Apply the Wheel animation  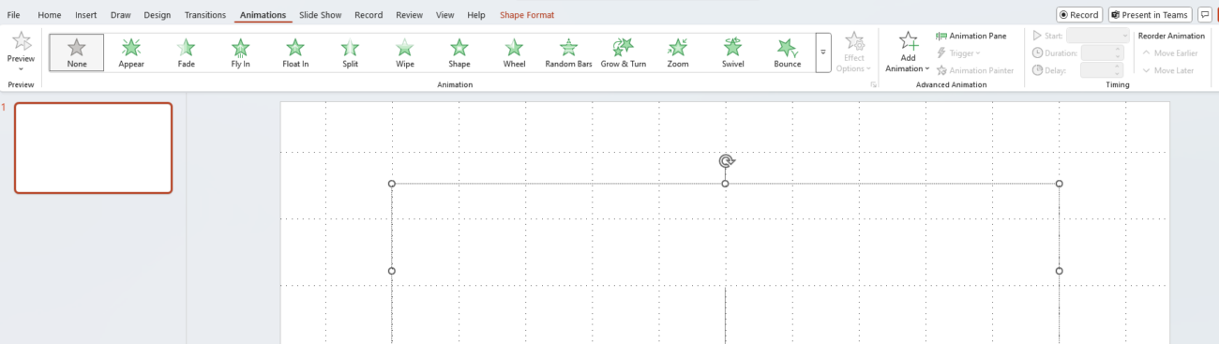coord(514,53)
